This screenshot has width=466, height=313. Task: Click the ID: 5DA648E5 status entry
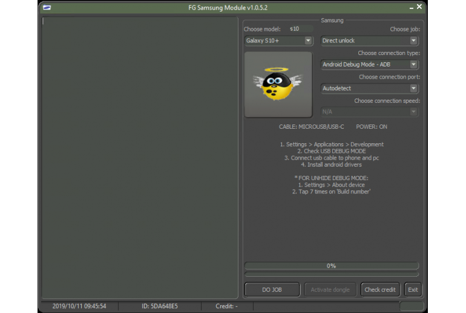(160, 306)
